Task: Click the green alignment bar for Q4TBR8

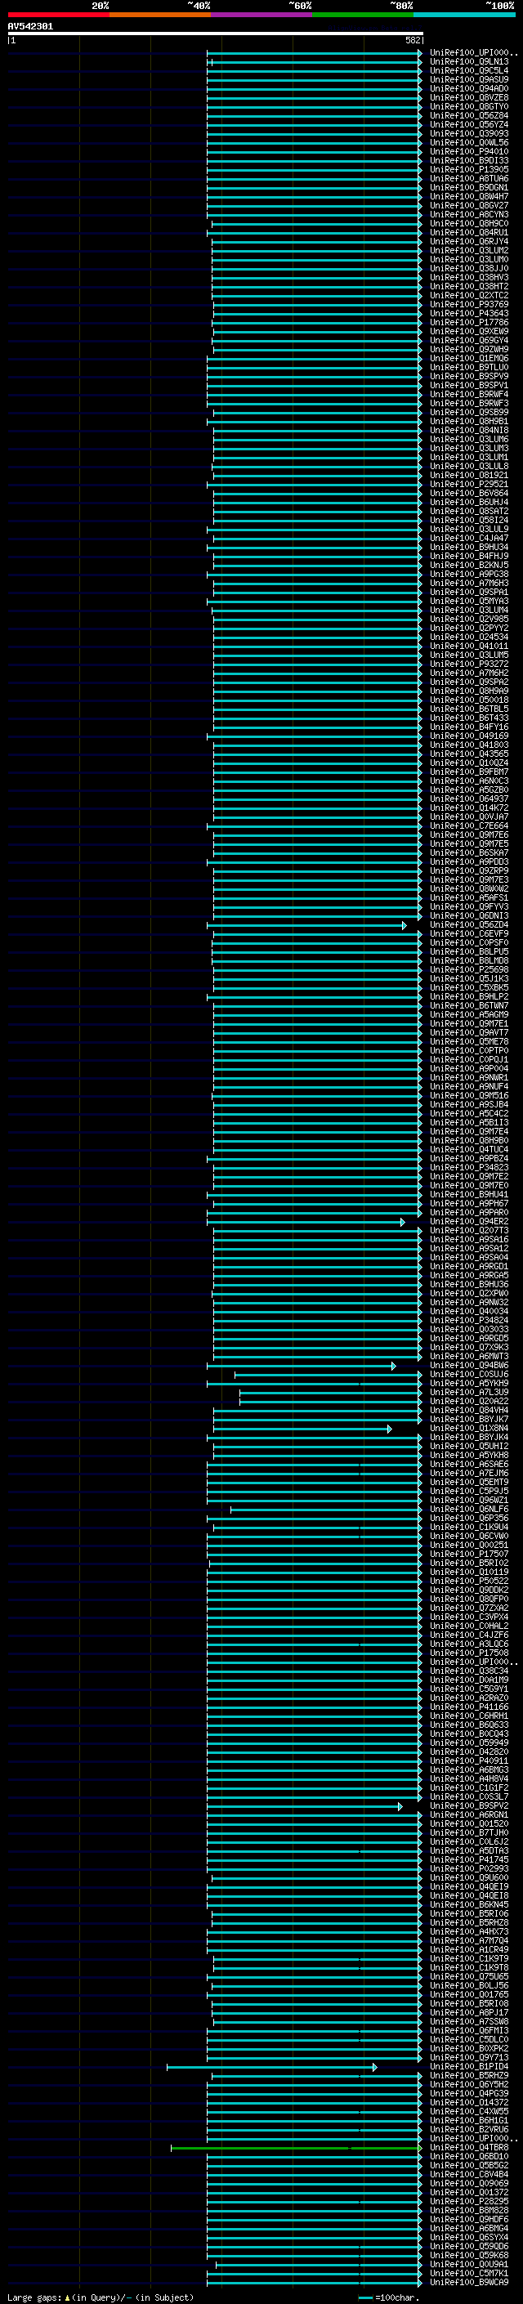Action: [x=297, y=2147]
